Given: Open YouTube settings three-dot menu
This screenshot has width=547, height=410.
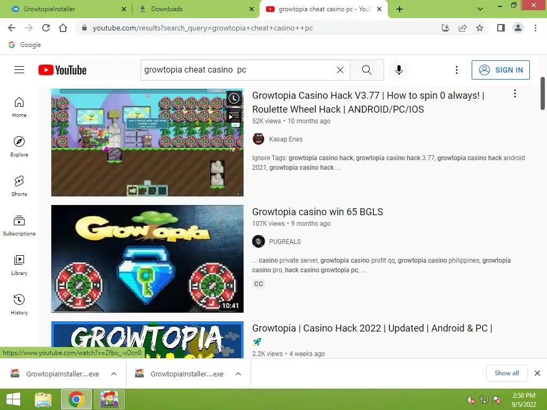Looking at the screenshot, I should pyautogui.click(x=456, y=70).
